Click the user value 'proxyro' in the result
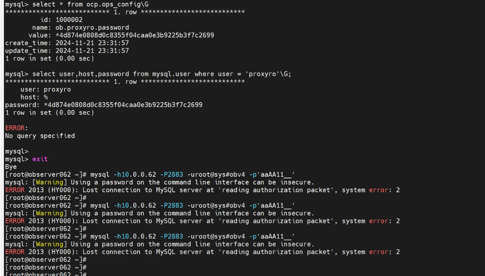 pyautogui.click(x=57, y=89)
